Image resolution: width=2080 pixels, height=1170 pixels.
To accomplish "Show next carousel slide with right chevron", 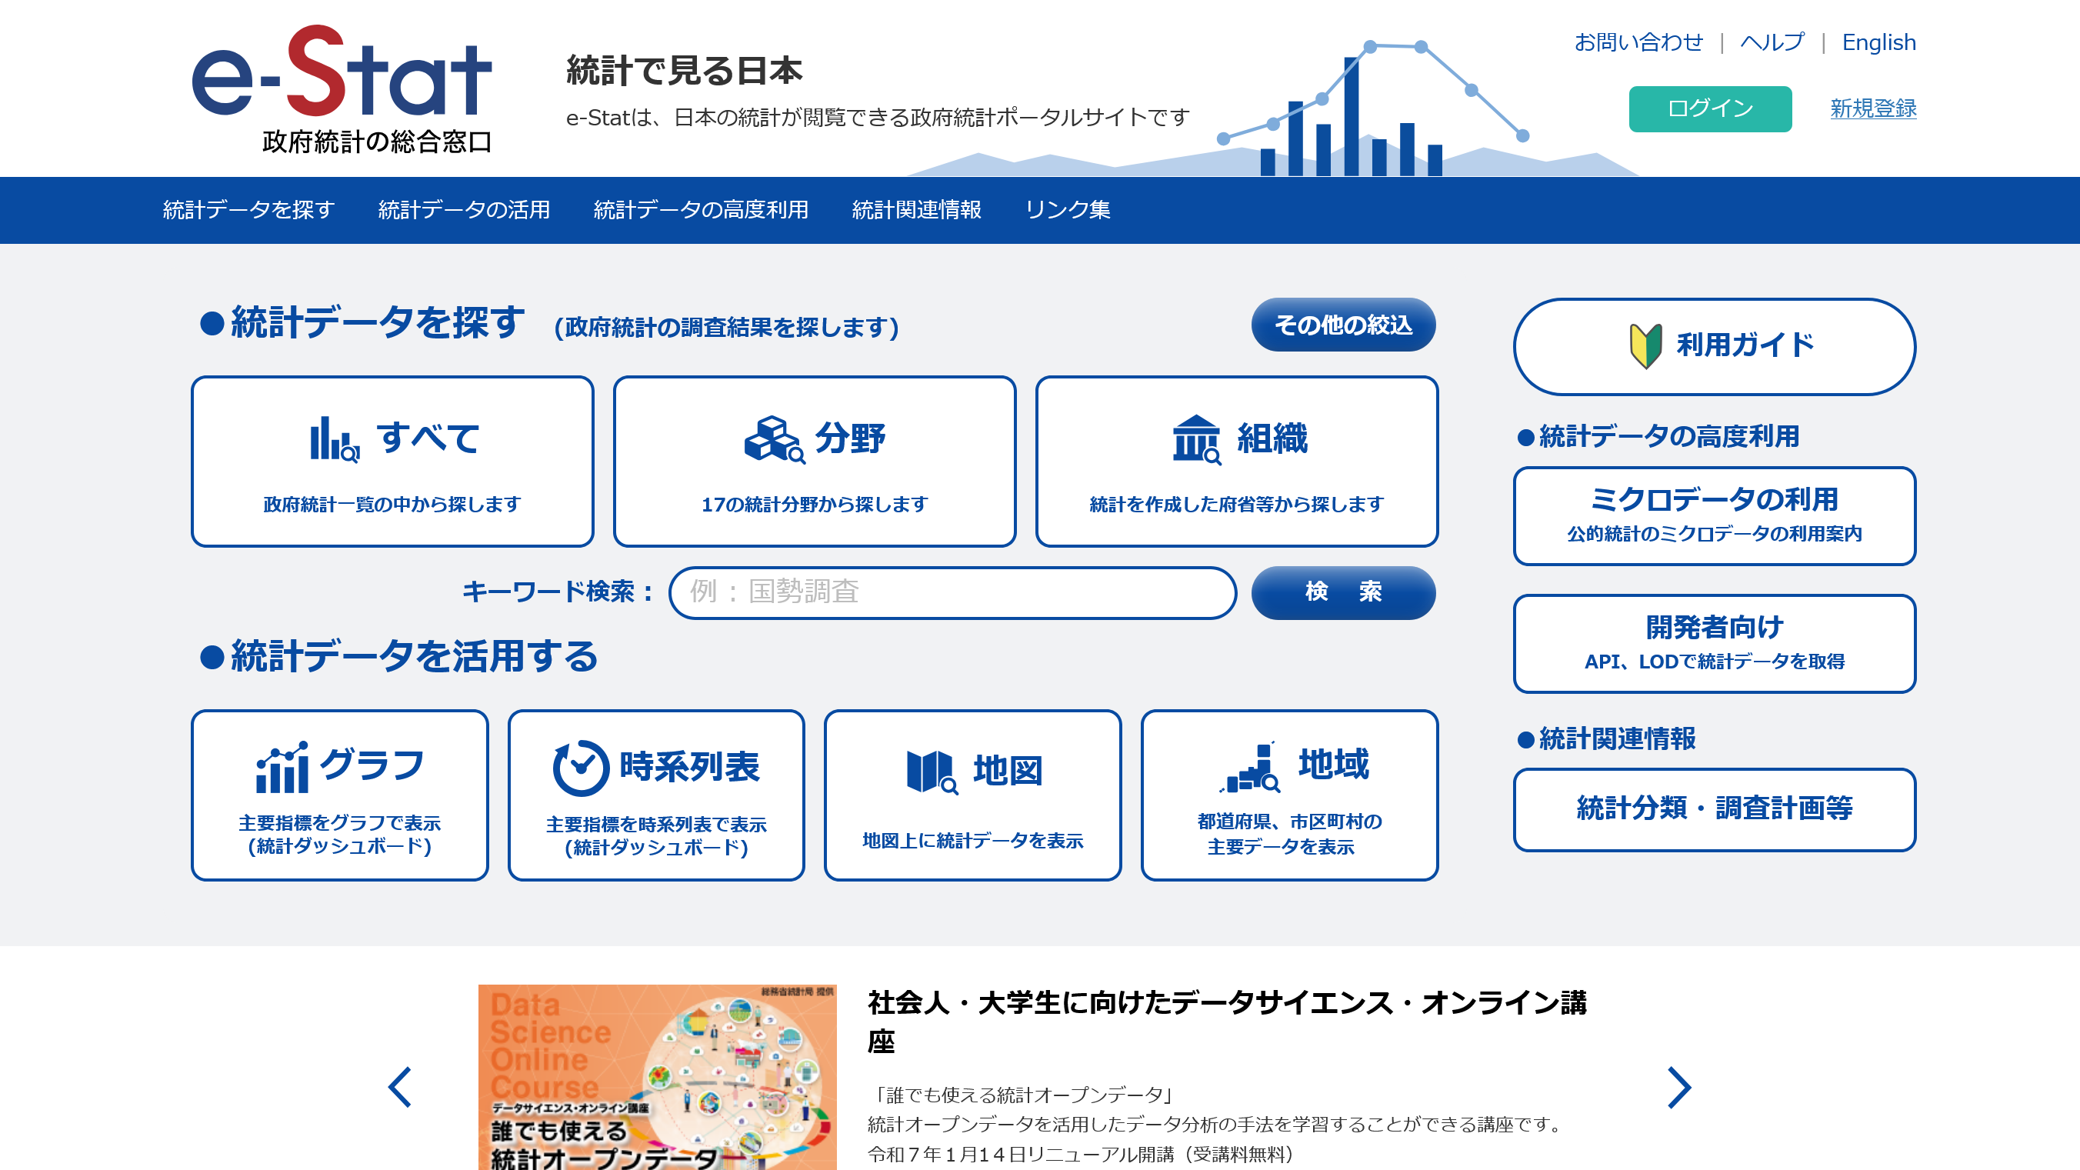I will (1678, 1087).
